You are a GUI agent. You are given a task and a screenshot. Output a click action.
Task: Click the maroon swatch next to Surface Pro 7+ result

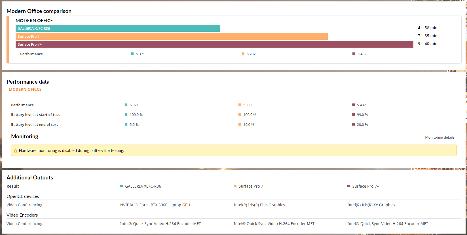(349, 186)
